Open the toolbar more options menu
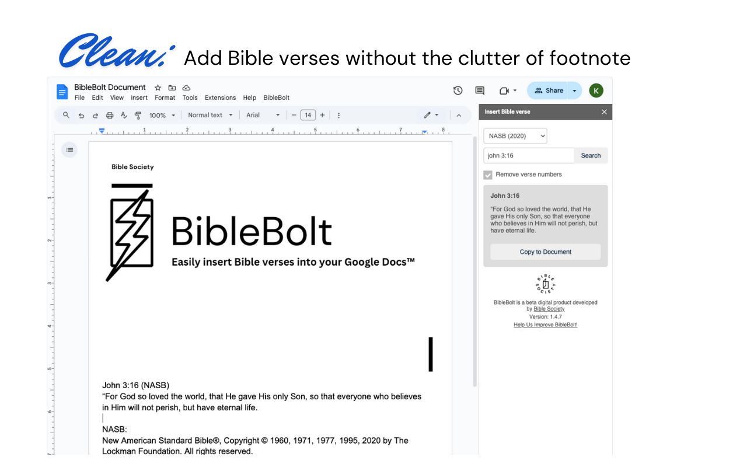The image size is (747, 467). (338, 116)
